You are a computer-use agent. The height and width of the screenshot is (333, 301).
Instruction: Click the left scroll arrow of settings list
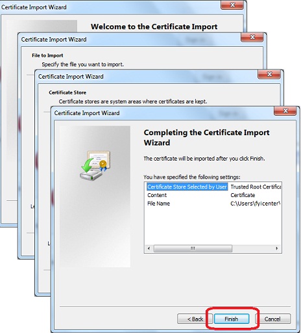tap(149, 248)
